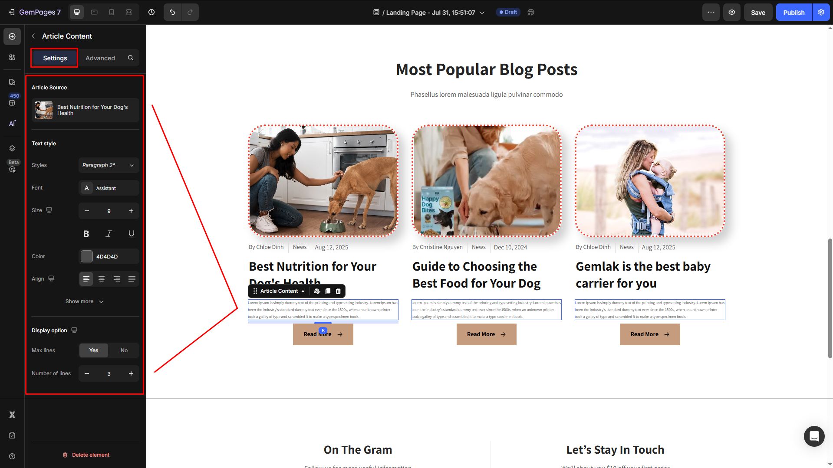Screen dimensions: 833x468
Task: Open the AI assistant sidebar icon
Action: tap(12, 123)
